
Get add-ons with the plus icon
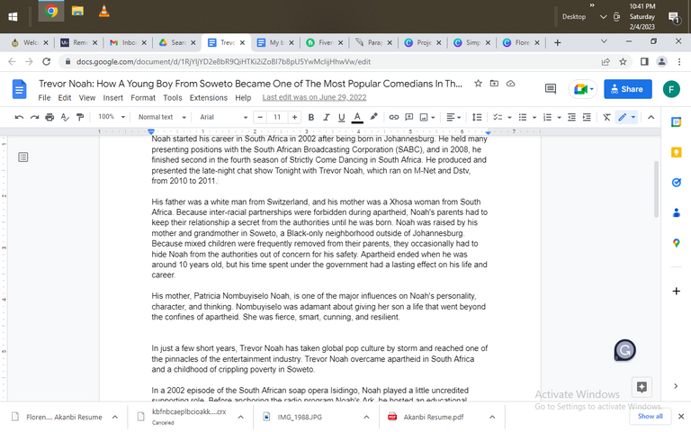(676, 292)
